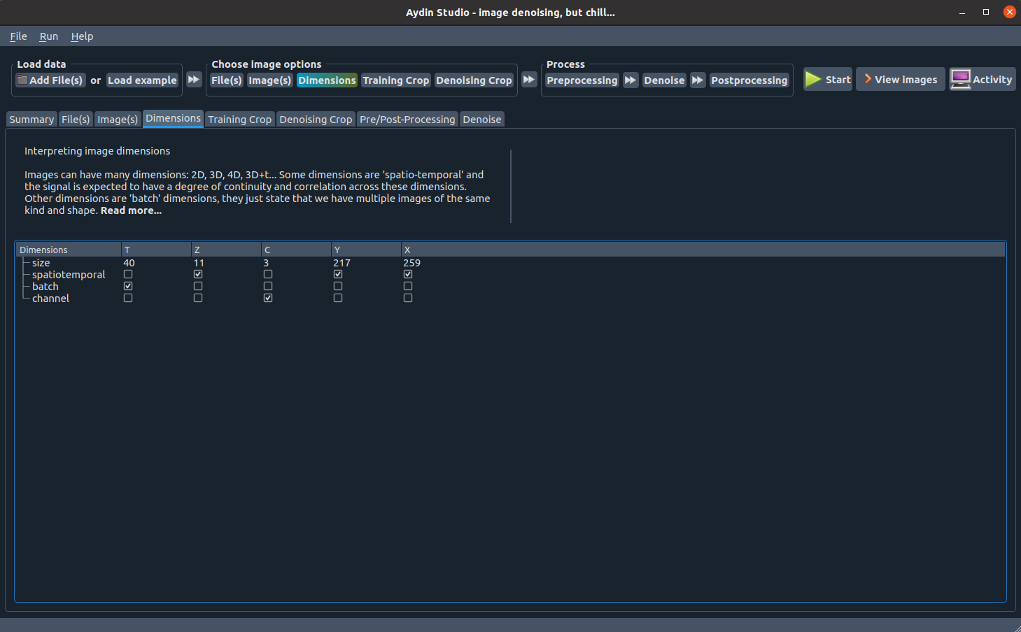
Task: Click the Add File(s) button
Action: click(50, 80)
